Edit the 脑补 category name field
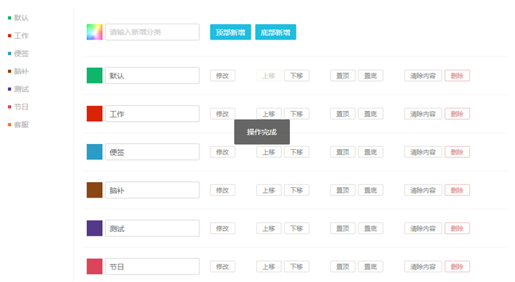The image size is (515, 282). (x=152, y=190)
